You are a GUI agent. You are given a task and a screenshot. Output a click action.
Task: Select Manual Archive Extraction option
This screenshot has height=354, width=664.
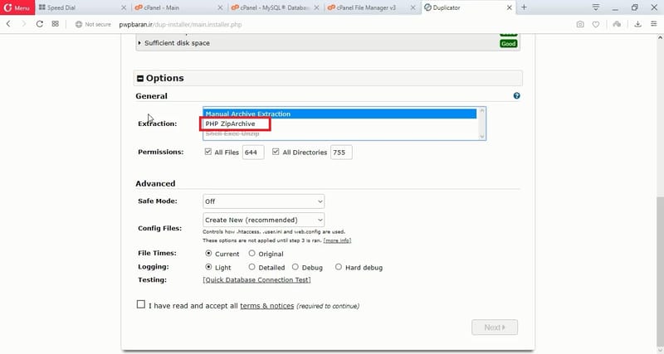(339, 114)
